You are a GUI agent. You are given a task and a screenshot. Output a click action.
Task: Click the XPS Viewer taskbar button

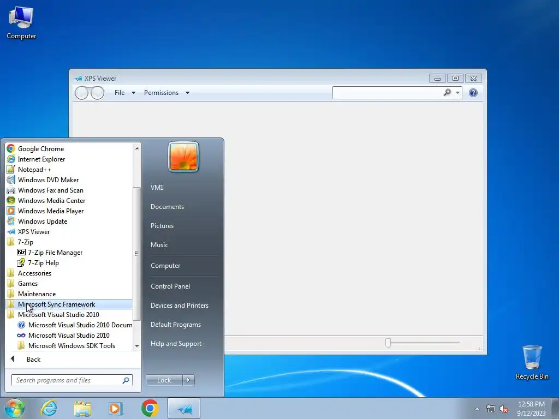tap(184, 408)
